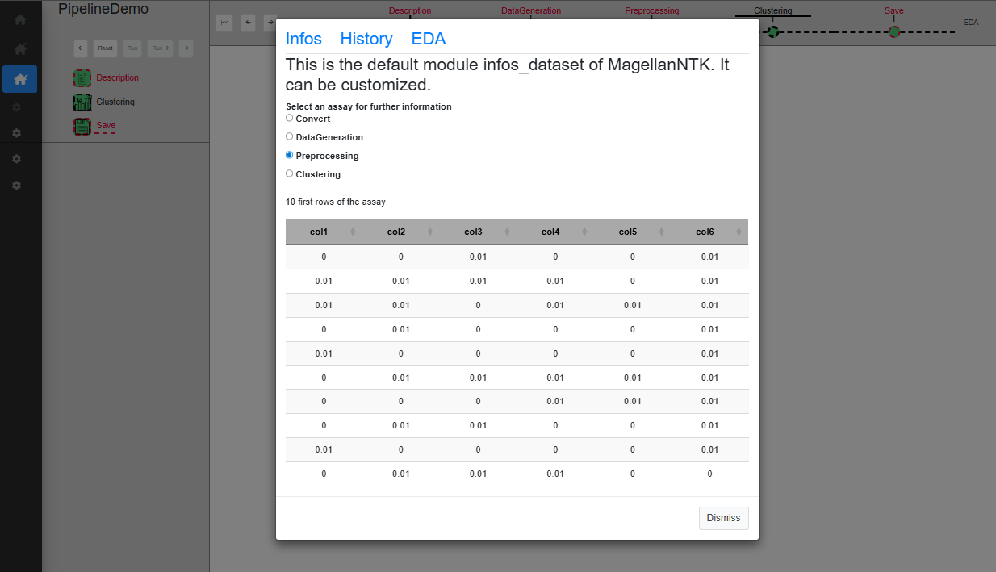Select the Convert assay radio button
Image resolution: width=996 pixels, height=572 pixels.
pyautogui.click(x=290, y=118)
